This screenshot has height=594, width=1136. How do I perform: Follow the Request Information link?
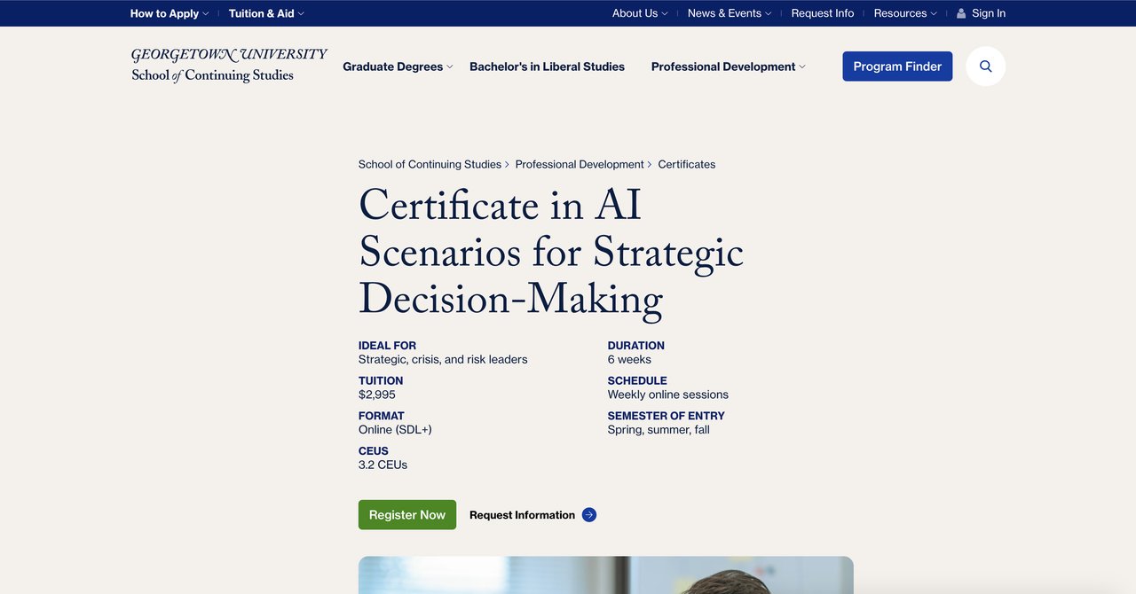coord(522,515)
